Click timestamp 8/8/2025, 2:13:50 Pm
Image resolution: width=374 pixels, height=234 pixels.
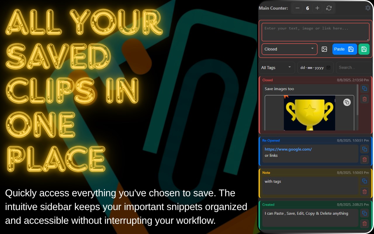point(353,80)
